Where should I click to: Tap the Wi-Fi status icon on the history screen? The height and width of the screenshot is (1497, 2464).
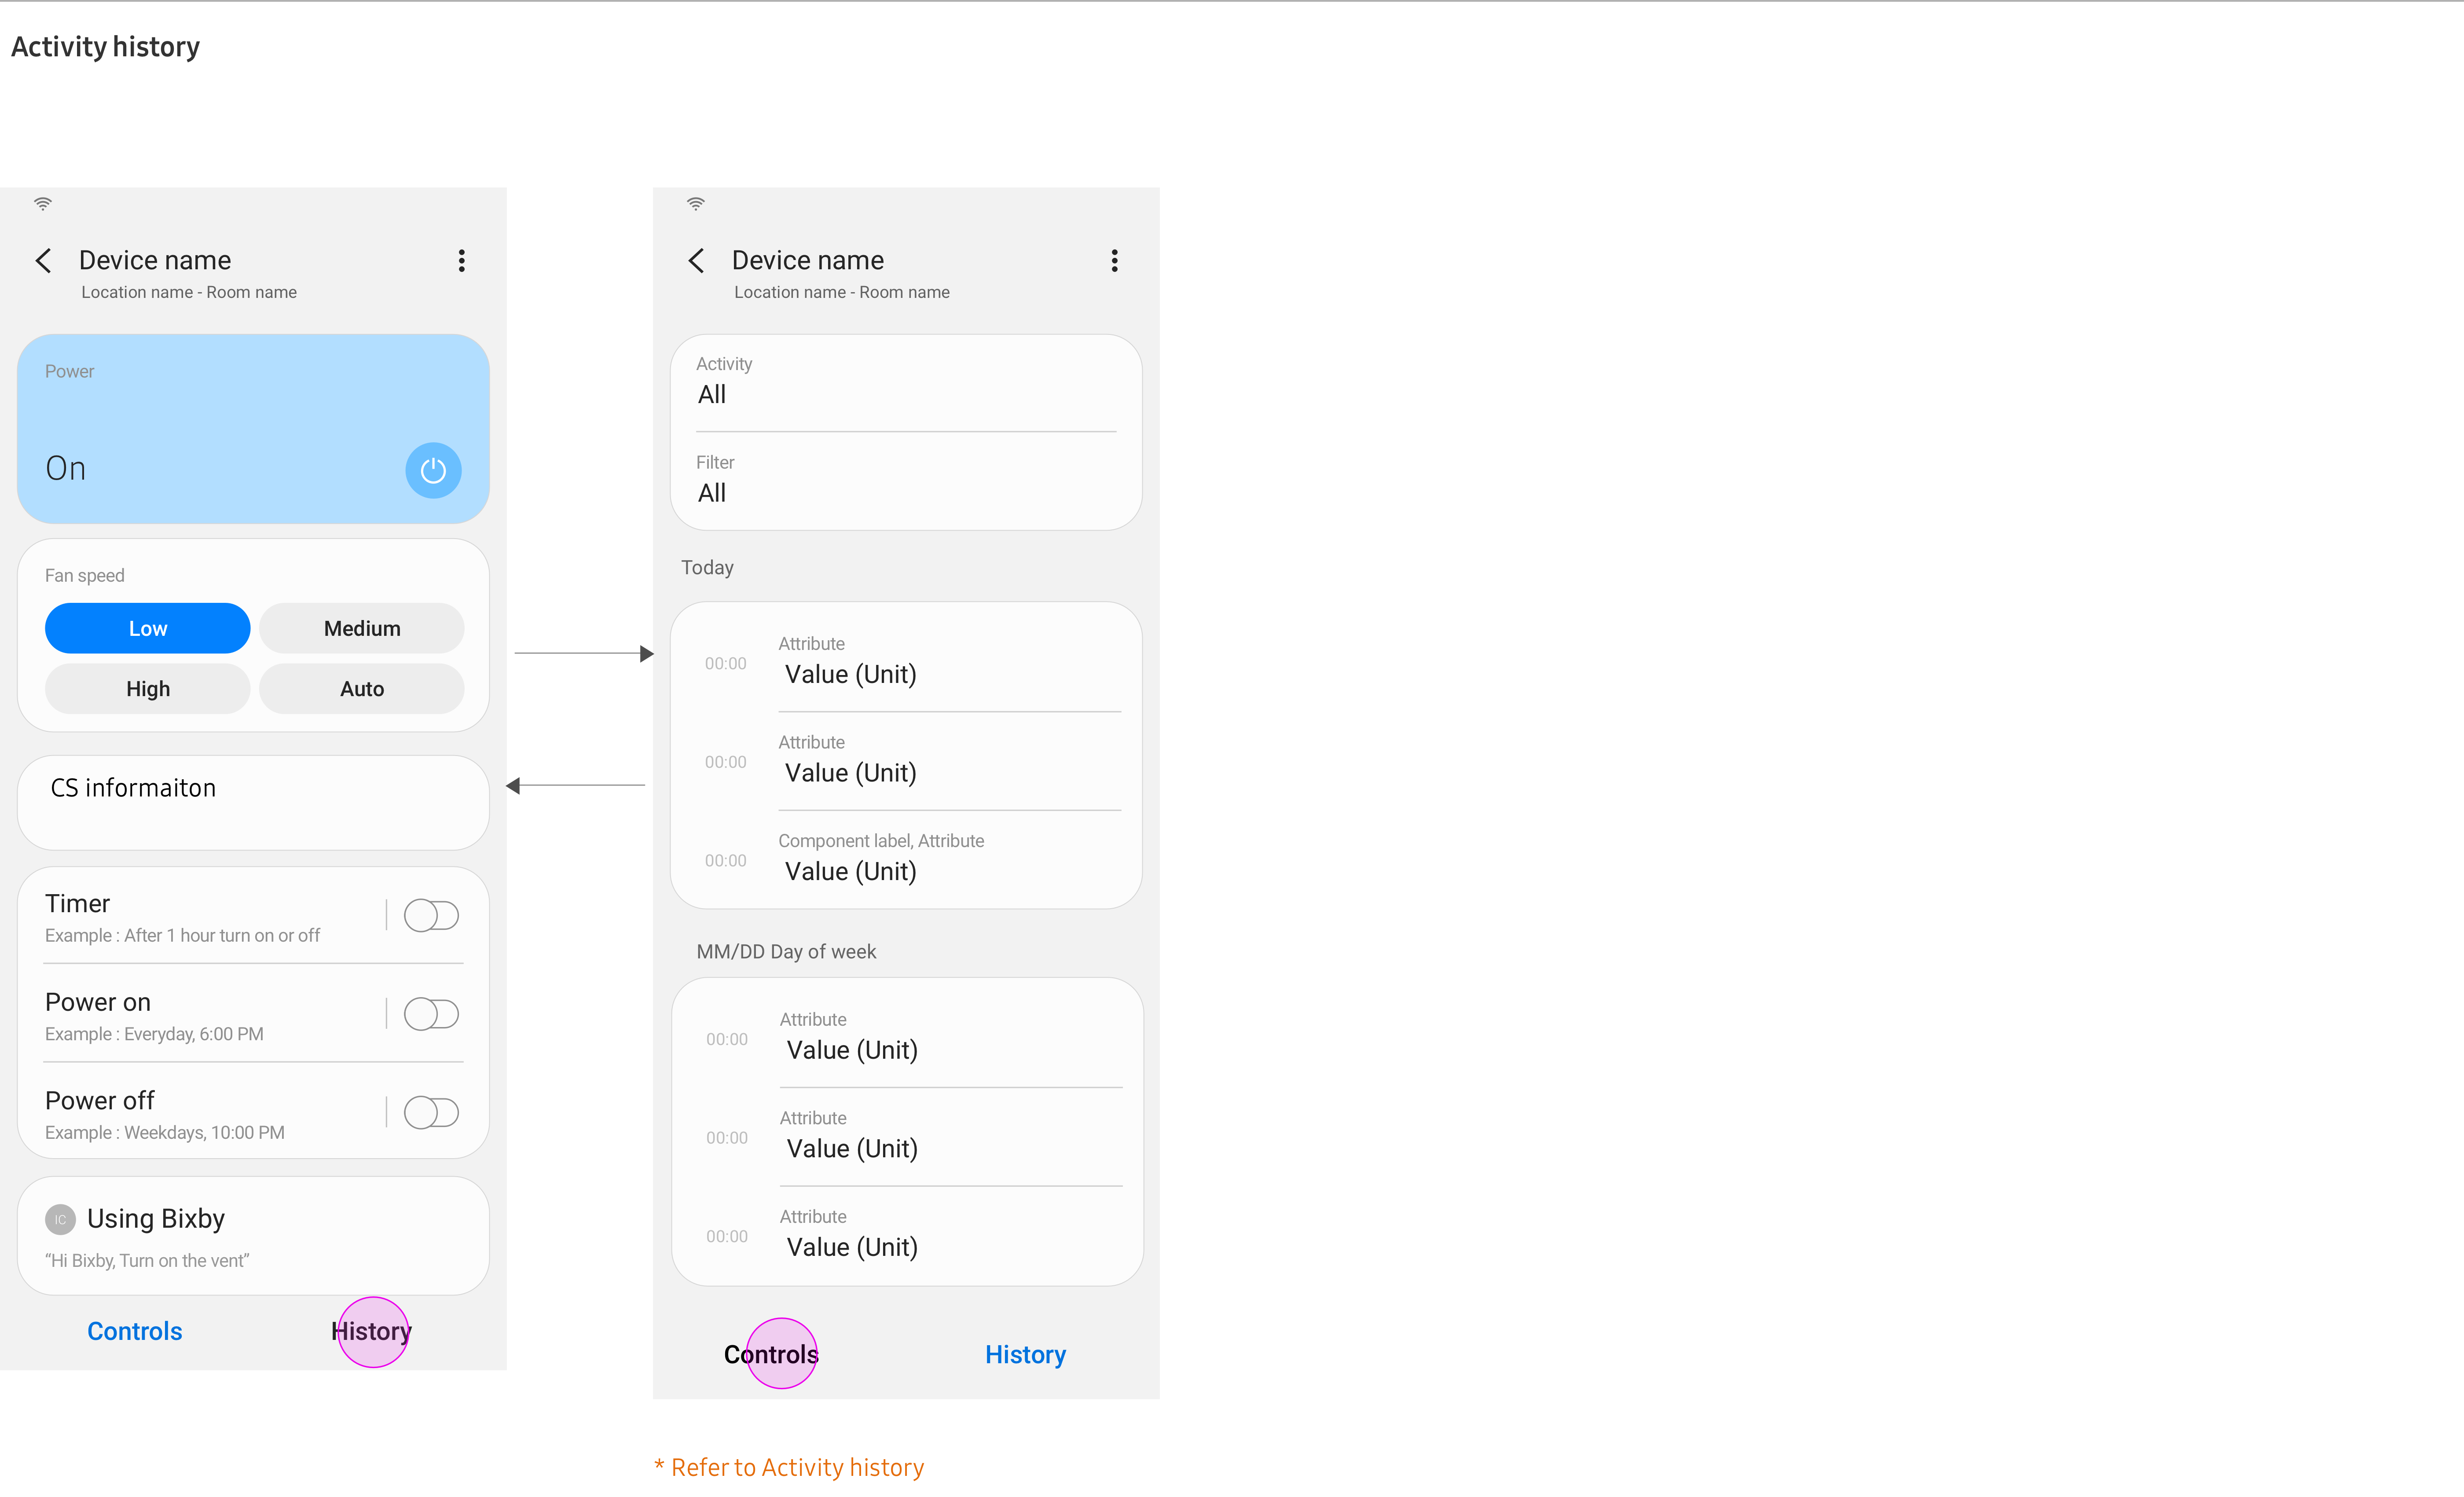(696, 204)
